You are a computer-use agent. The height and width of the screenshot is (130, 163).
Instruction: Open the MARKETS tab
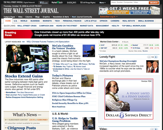[47, 21]
